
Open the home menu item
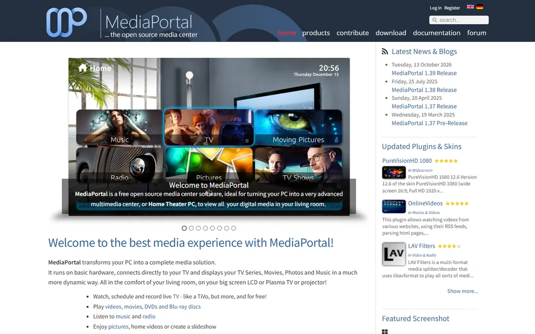286,33
